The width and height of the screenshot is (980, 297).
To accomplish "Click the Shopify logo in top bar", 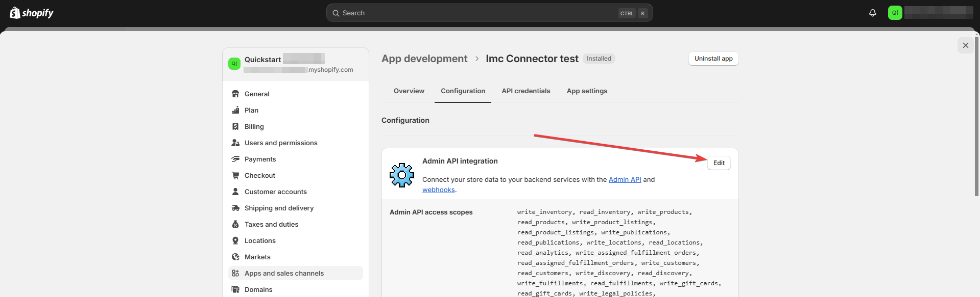I will click(x=32, y=13).
